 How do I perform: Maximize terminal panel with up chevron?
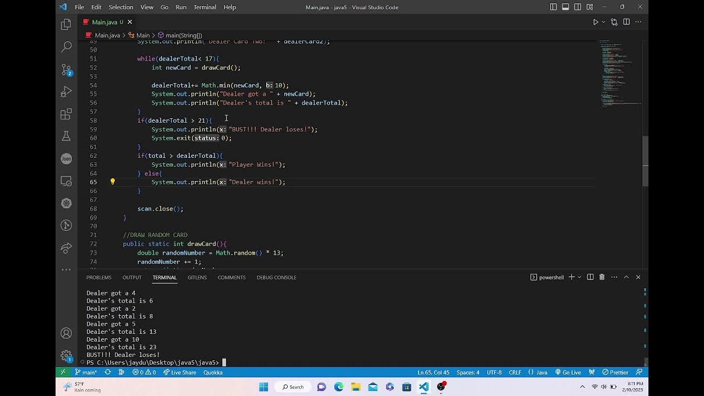626,277
